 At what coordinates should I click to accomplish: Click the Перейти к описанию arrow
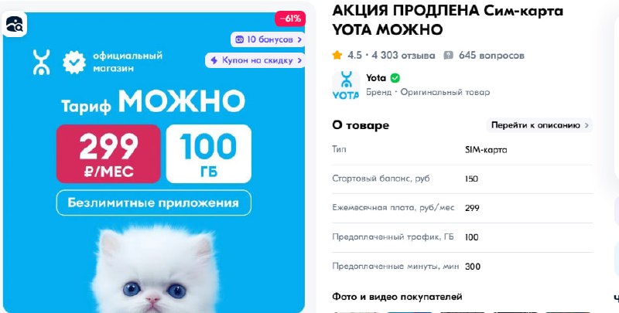pyautogui.click(x=587, y=125)
